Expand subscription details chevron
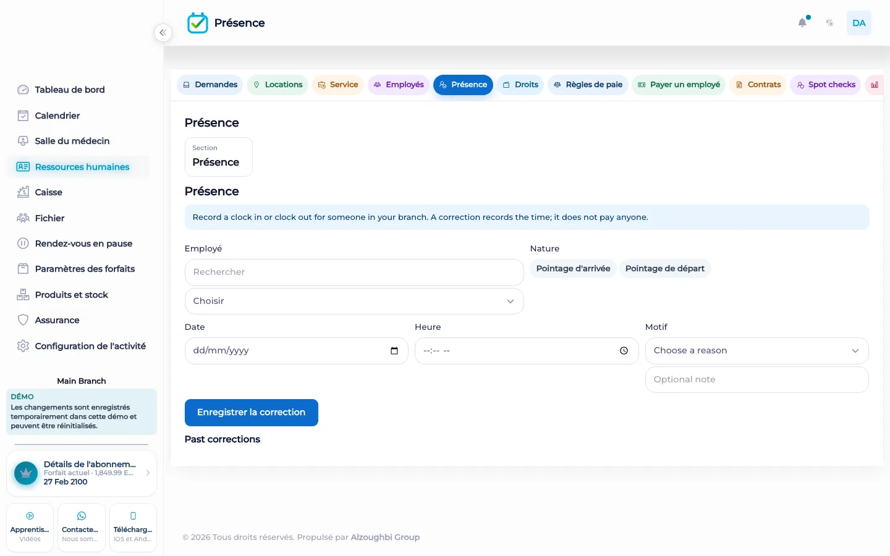Viewport: 890px width, 556px height. click(148, 473)
